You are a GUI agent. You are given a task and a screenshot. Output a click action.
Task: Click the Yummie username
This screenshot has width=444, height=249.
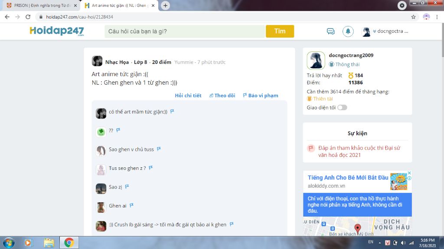pyautogui.click(x=184, y=62)
